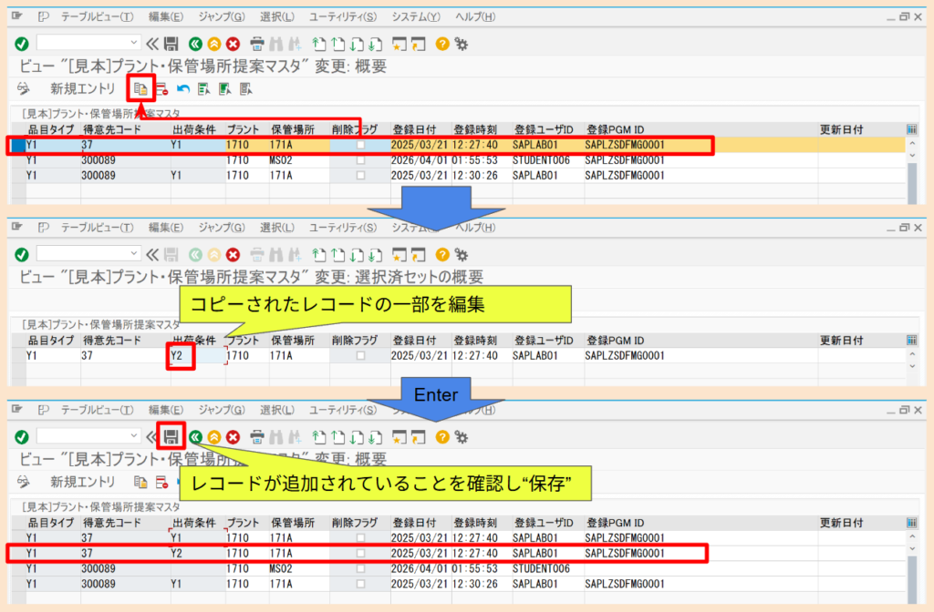Open command field dropdown arrow in middle window
The width and height of the screenshot is (934, 612).
[135, 255]
